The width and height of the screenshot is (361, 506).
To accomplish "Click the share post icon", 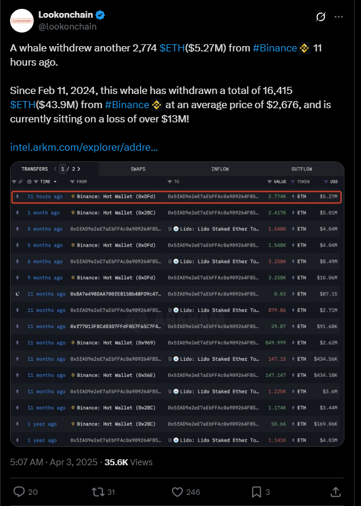I will tap(336, 492).
